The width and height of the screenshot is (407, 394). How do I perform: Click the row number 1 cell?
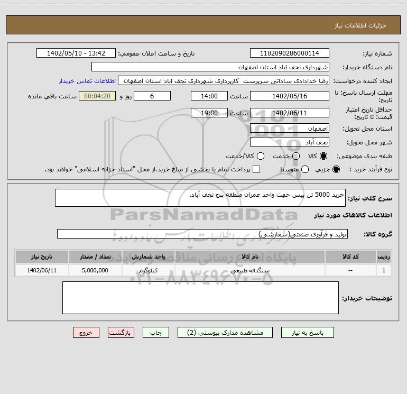[x=384, y=270]
